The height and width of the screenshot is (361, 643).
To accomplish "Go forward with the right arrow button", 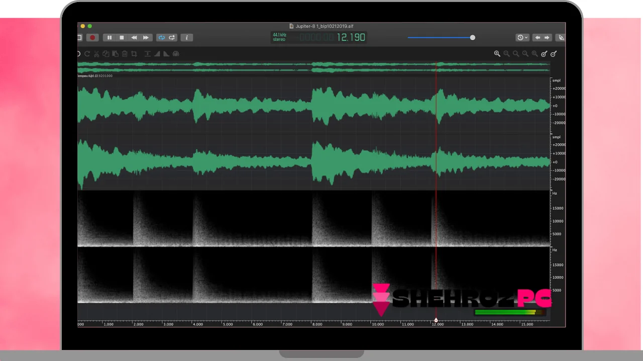I will point(547,38).
